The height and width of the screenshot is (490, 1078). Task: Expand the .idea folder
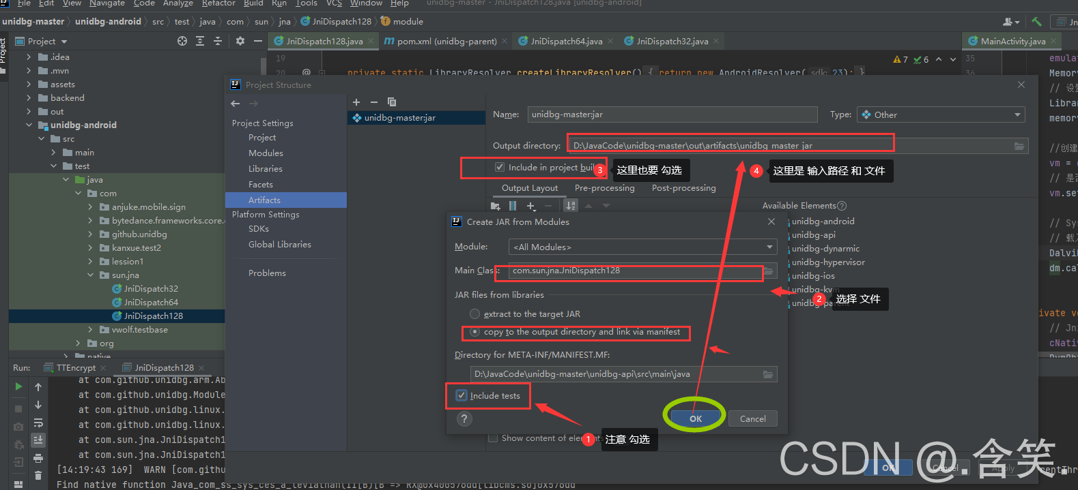pyautogui.click(x=29, y=57)
